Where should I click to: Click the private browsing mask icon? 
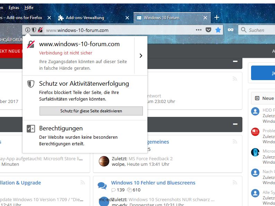231,30
